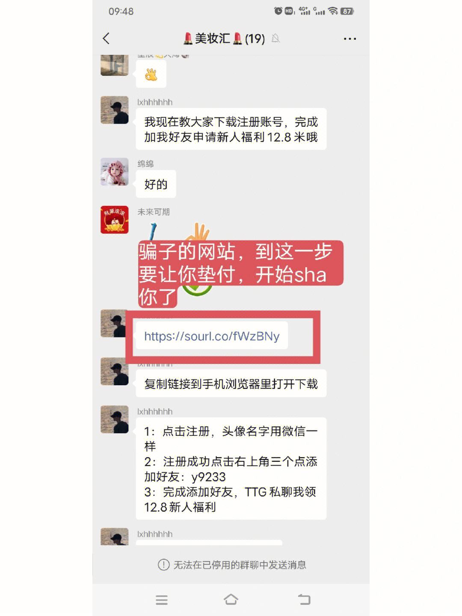Viewport: 462px width, 616px height.
Task: Tap the 复制链接到手机浏览器 message bubble
Action: pos(231,384)
